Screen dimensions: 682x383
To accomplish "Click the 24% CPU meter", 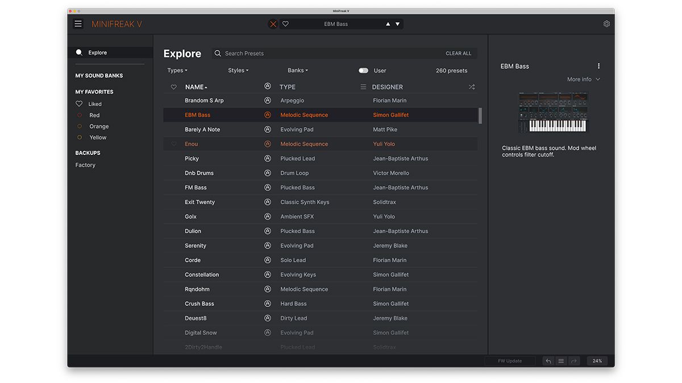I will 597,361.
